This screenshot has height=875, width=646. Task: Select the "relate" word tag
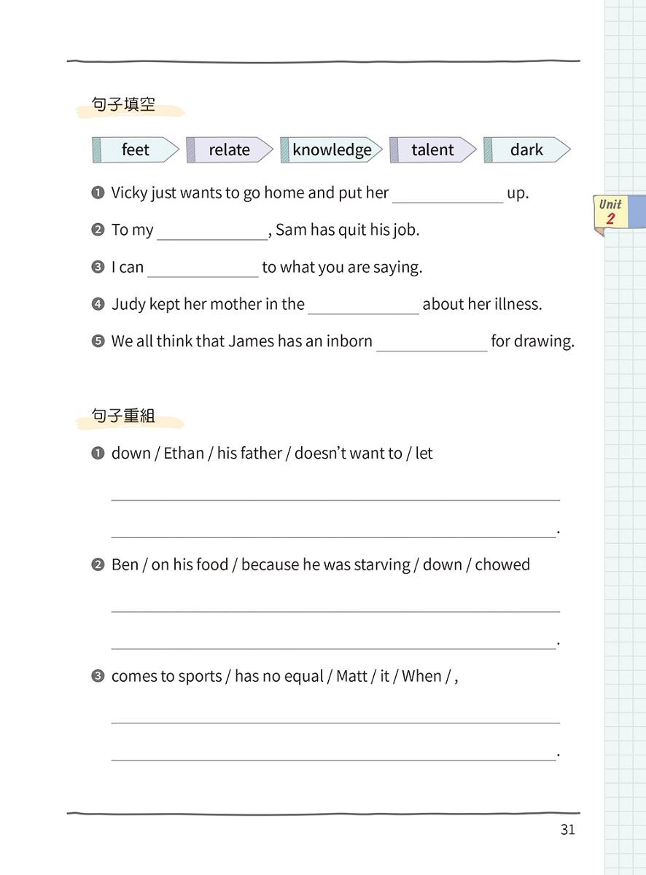230,150
